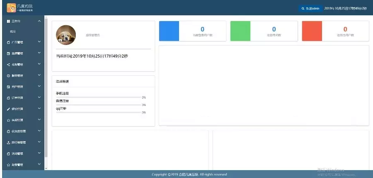The height and width of the screenshot is (178, 373).
Task: Expand 用户管理 with its chevron arrow
Action: [x=39, y=87]
